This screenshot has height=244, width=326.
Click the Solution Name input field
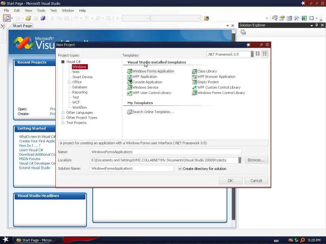pos(132,168)
